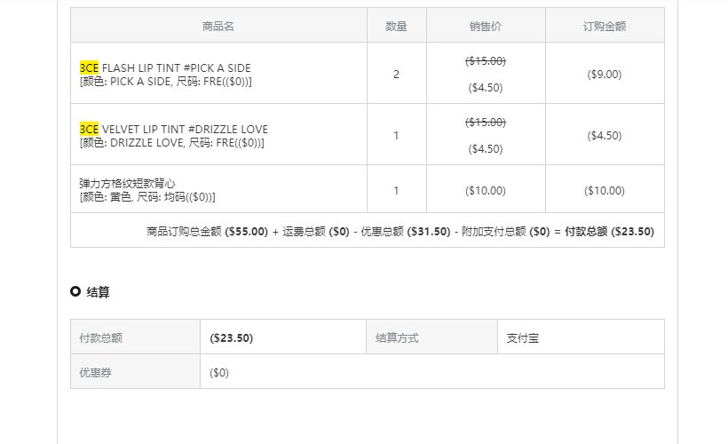The height and width of the screenshot is (444, 728).
Task: Click the 结算 section heading
Action: [x=99, y=292]
